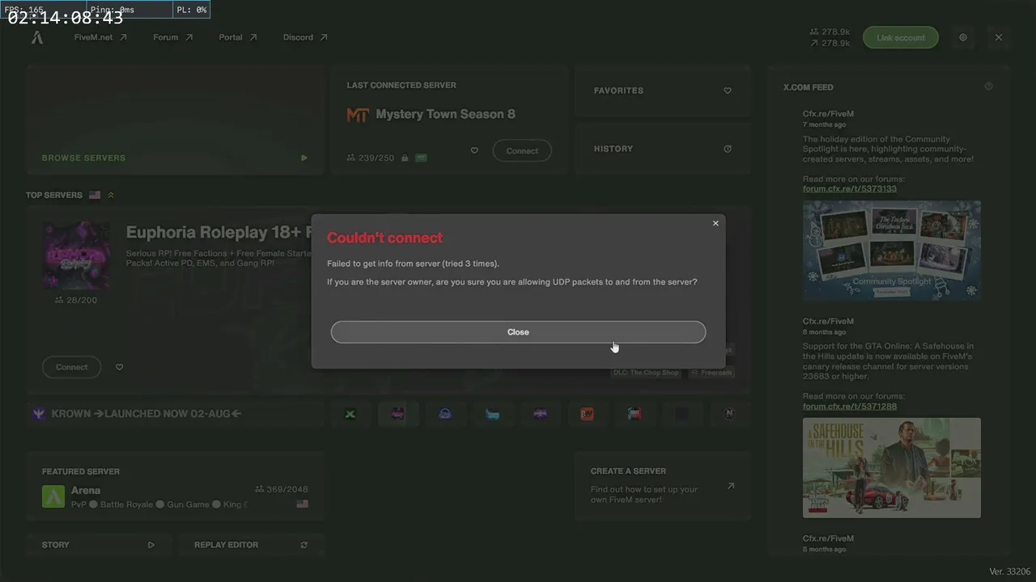This screenshot has height=582, width=1036.
Task: Favorite Euphoria Roleplay with the heart icon
Action: (x=119, y=367)
